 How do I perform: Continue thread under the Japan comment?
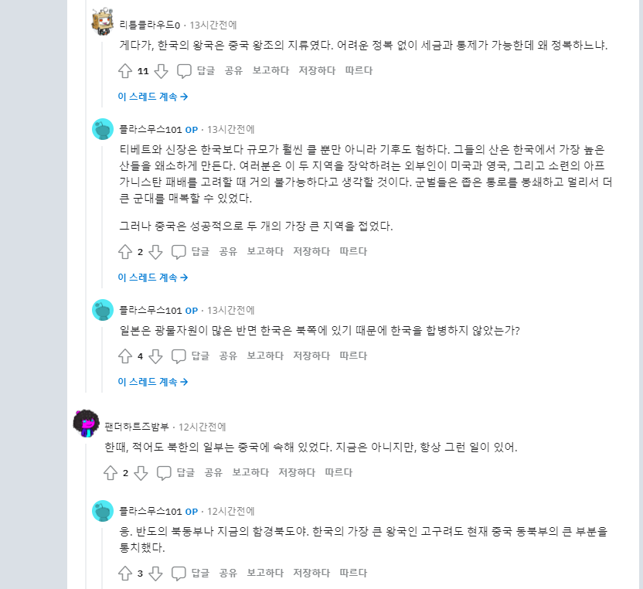pyautogui.click(x=153, y=382)
